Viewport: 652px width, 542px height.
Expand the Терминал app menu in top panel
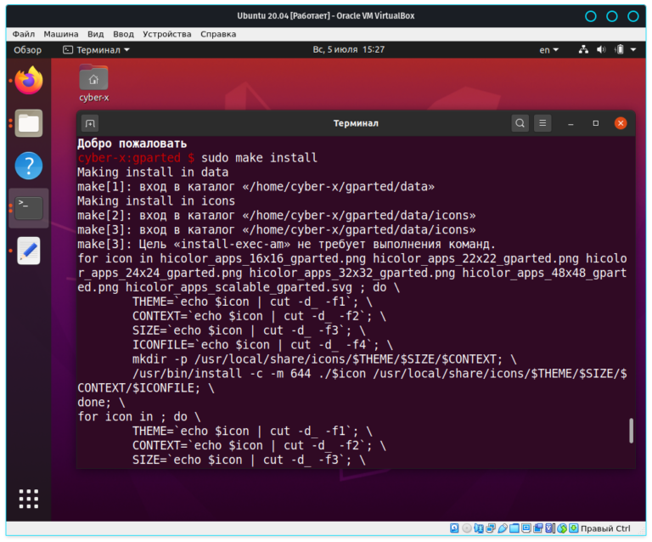(96, 50)
